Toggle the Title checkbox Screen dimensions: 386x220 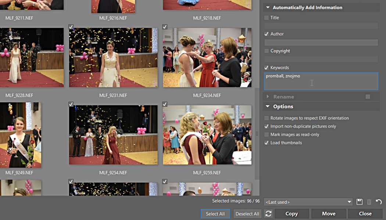tap(267, 18)
